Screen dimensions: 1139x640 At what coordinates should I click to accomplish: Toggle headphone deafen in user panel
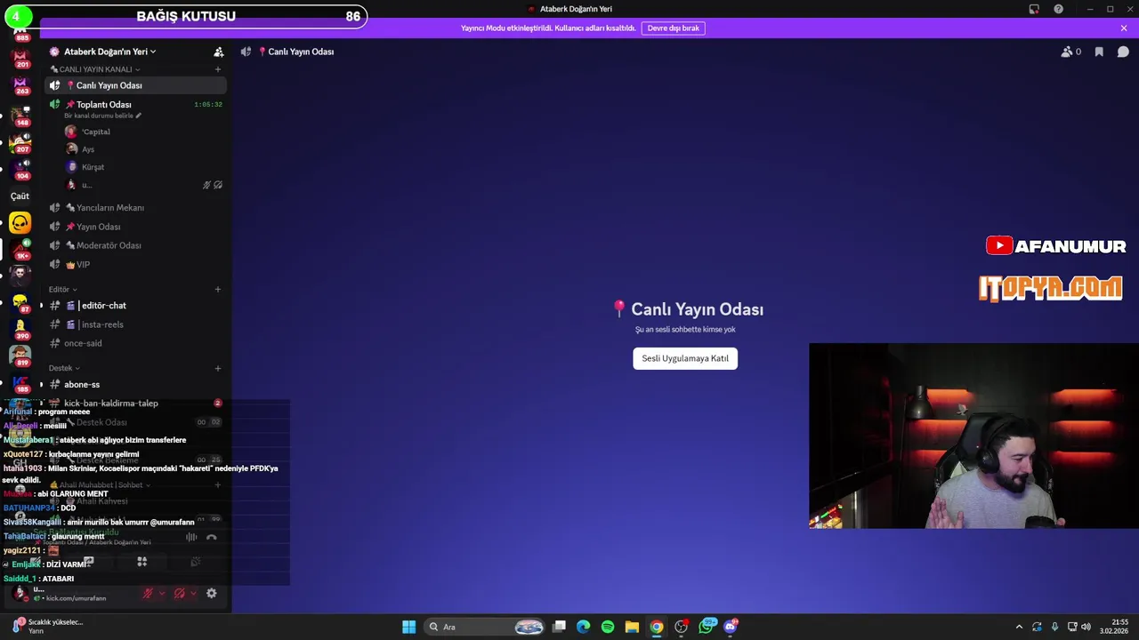pos(180,593)
